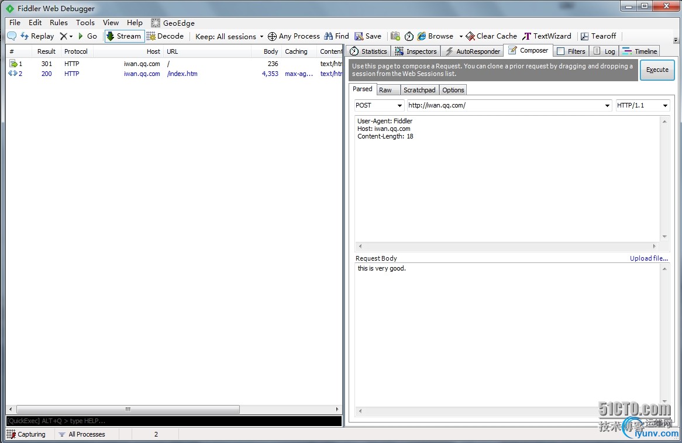Click the Upload file... link
Screen dimensions: 682x443
coord(649,258)
